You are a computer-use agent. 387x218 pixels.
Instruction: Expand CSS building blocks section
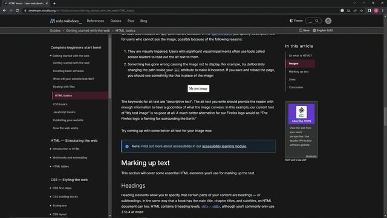coord(64,197)
